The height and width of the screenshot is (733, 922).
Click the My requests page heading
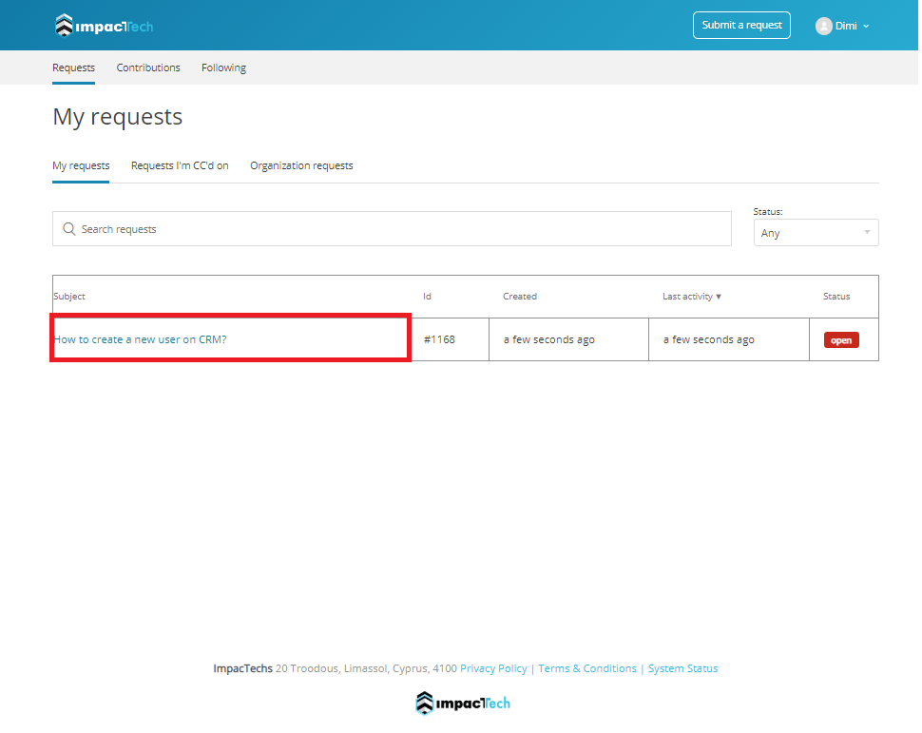tap(118, 117)
